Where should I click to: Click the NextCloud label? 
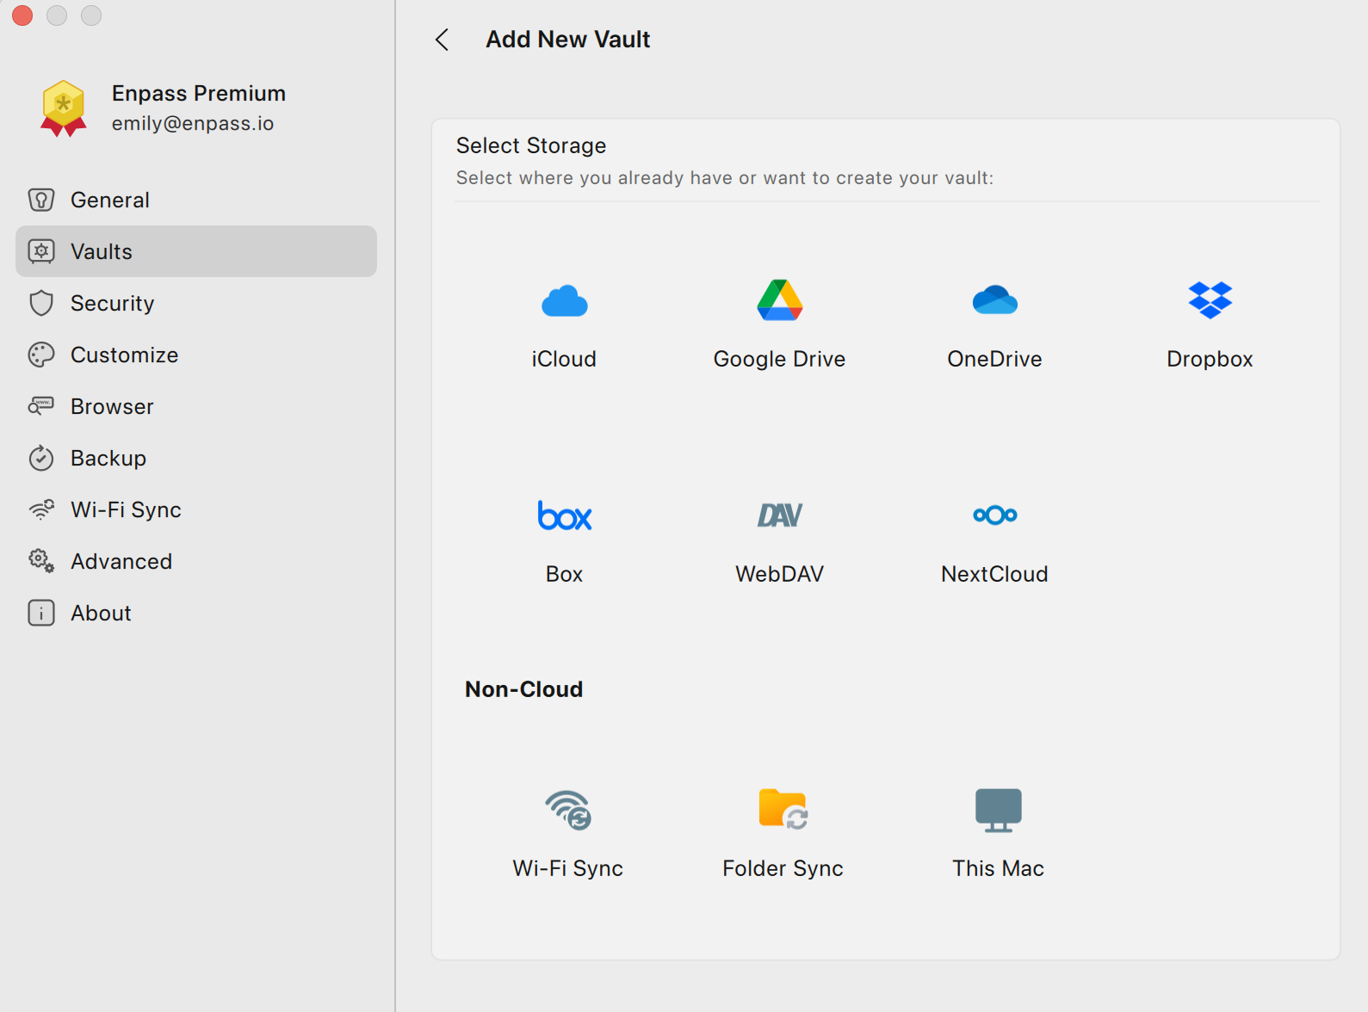click(x=995, y=574)
